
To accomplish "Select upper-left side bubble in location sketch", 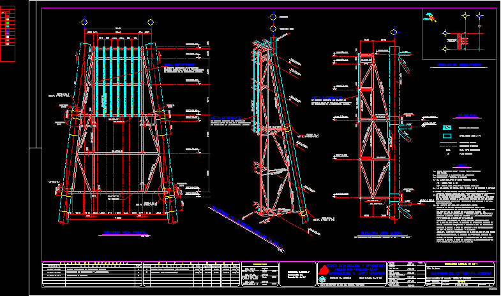I will coord(445,33).
